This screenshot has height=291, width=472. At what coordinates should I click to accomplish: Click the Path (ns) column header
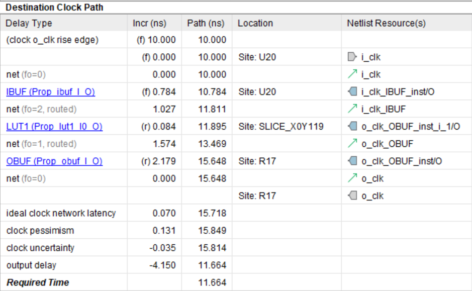(206, 23)
